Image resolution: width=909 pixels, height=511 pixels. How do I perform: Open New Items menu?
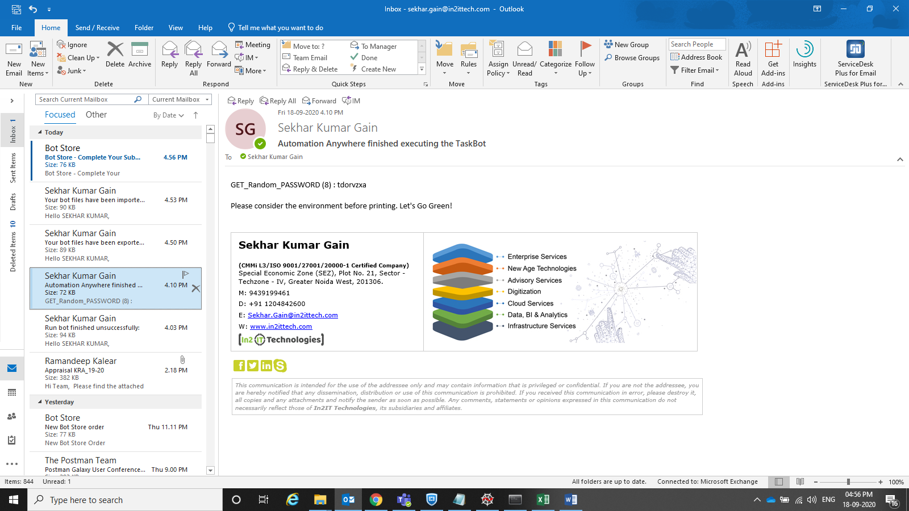pyautogui.click(x=38, y=58)
